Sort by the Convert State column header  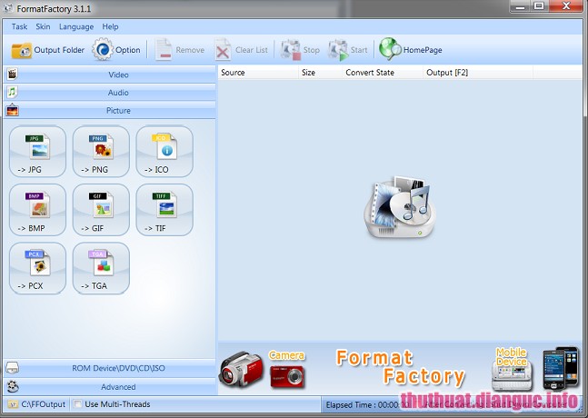tap(383, 73)
